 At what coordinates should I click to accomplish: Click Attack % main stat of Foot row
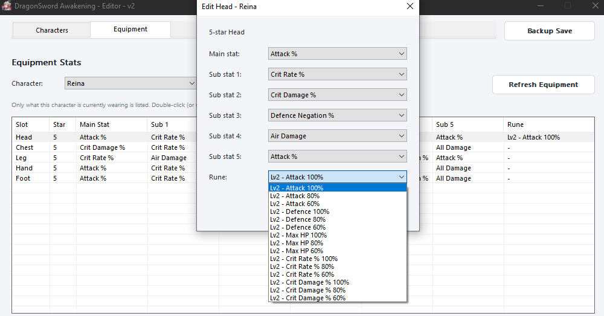93,178
